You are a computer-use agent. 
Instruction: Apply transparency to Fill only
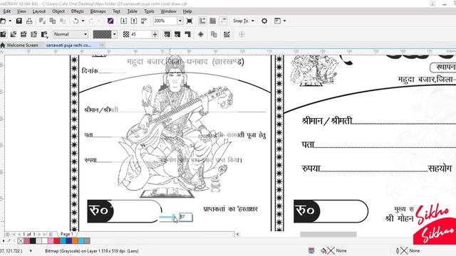[x=177, y=34]
